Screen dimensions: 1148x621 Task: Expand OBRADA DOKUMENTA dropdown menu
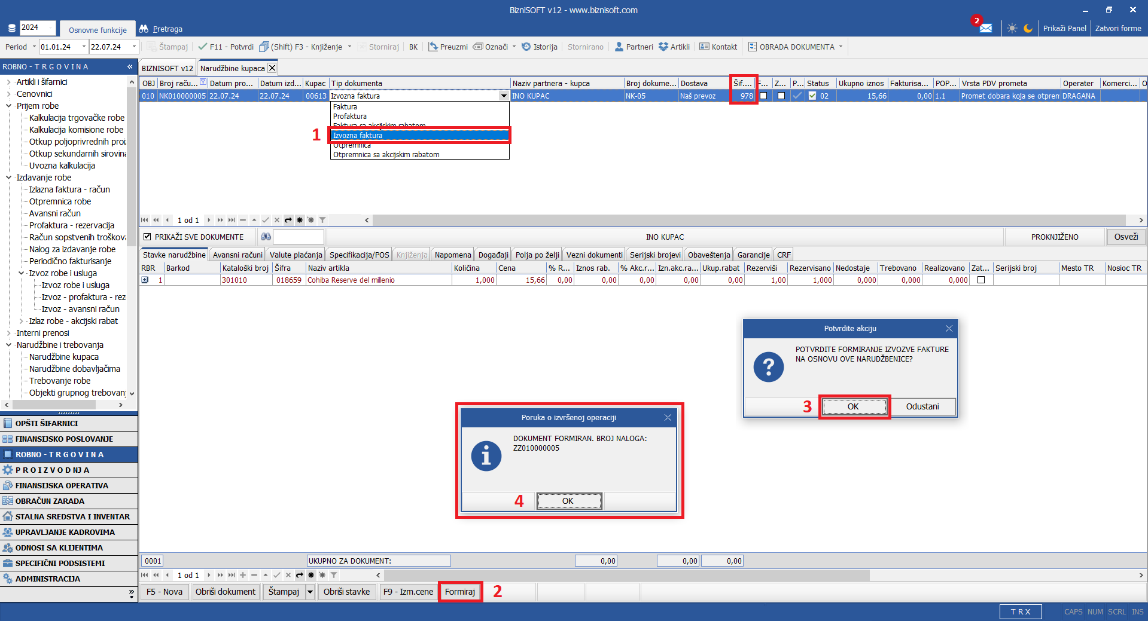click(841, 47)
